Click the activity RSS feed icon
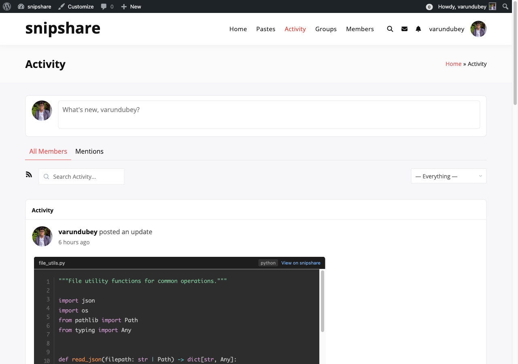 point(29,174)
